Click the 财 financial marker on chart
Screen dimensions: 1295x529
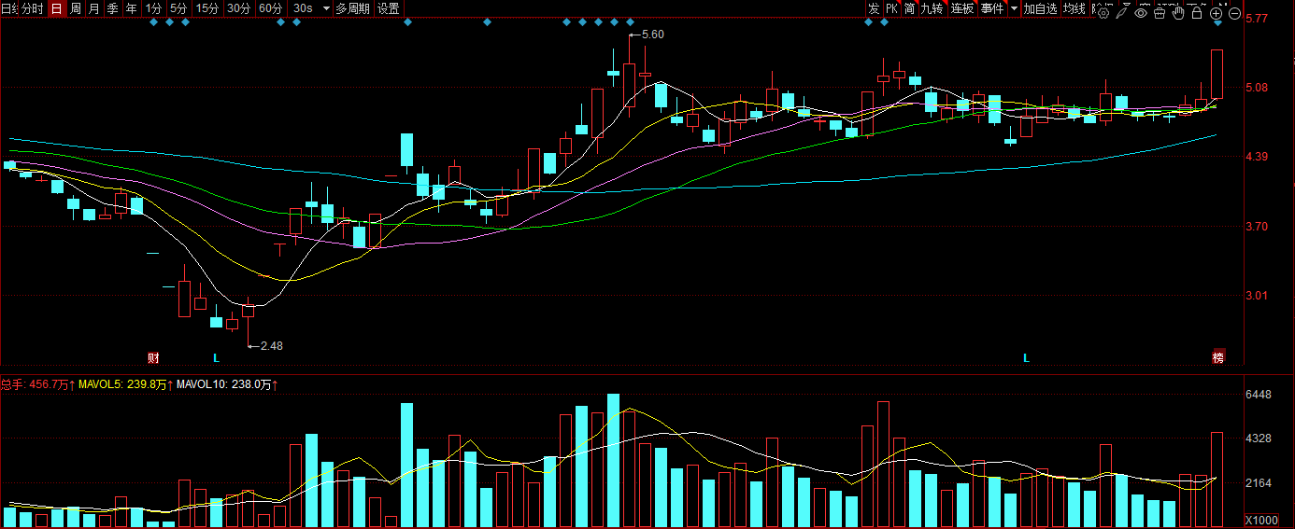click(x=153, y=358)
